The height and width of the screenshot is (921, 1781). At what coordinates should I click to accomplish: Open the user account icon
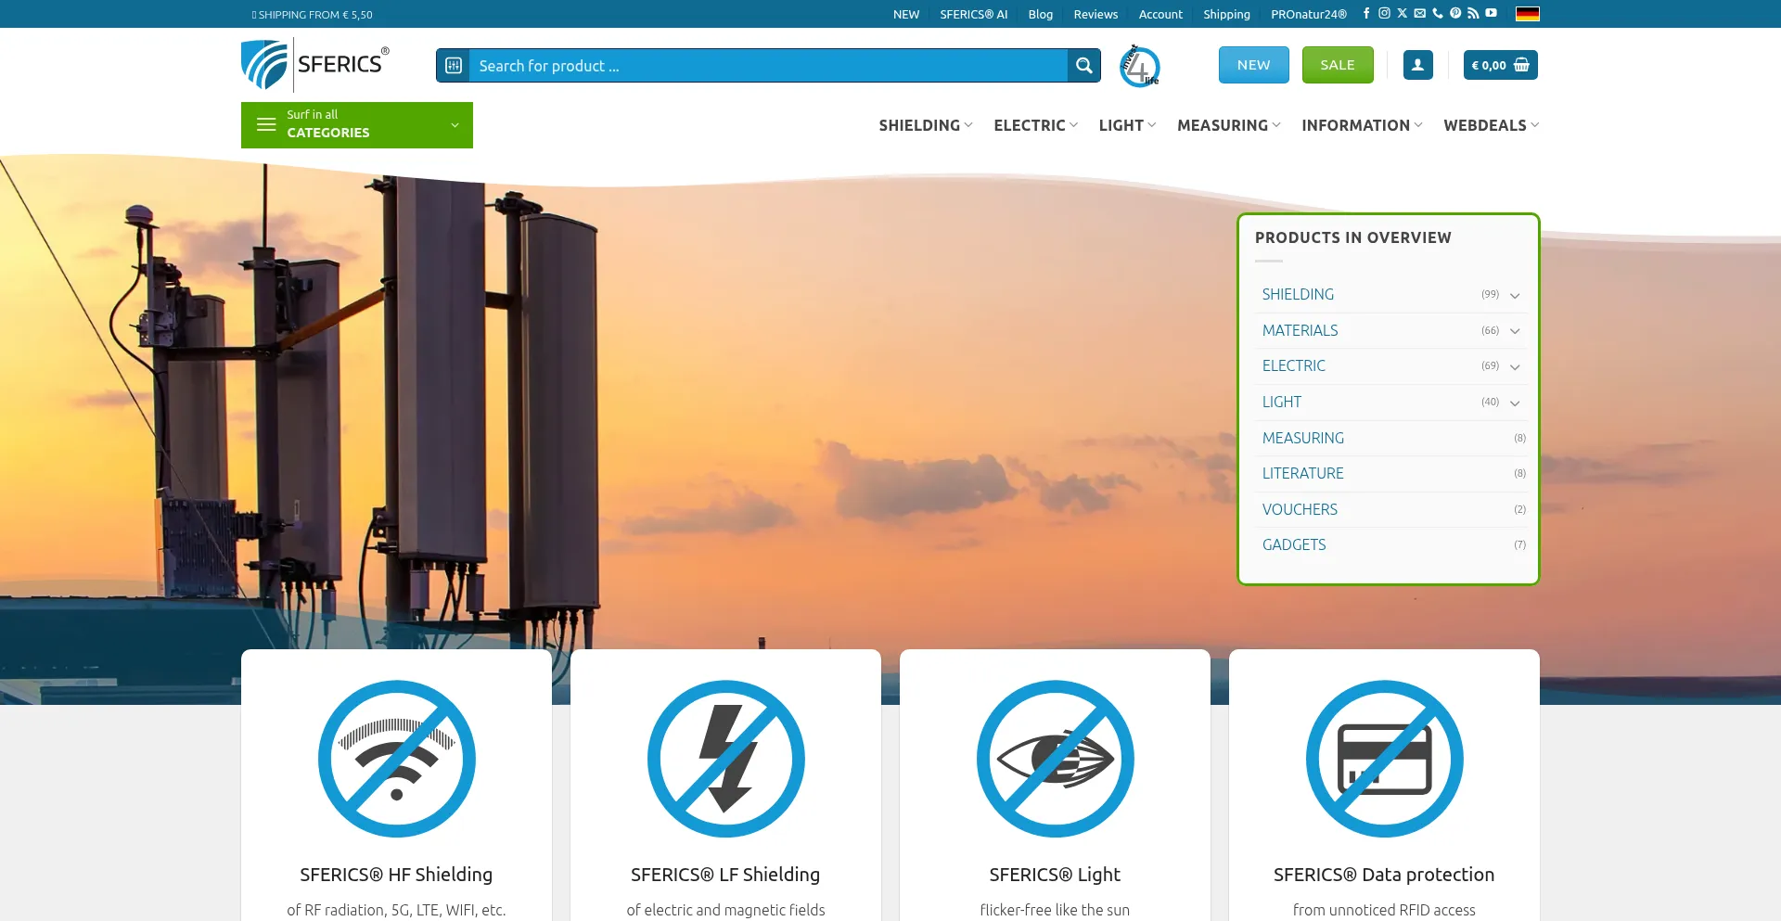coord(1417,65)
